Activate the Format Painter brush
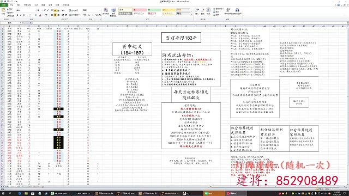 [8, 16]
